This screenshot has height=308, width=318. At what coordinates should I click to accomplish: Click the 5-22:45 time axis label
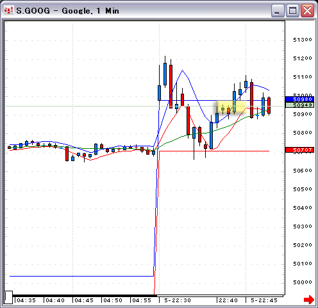[x=264, y=300]
